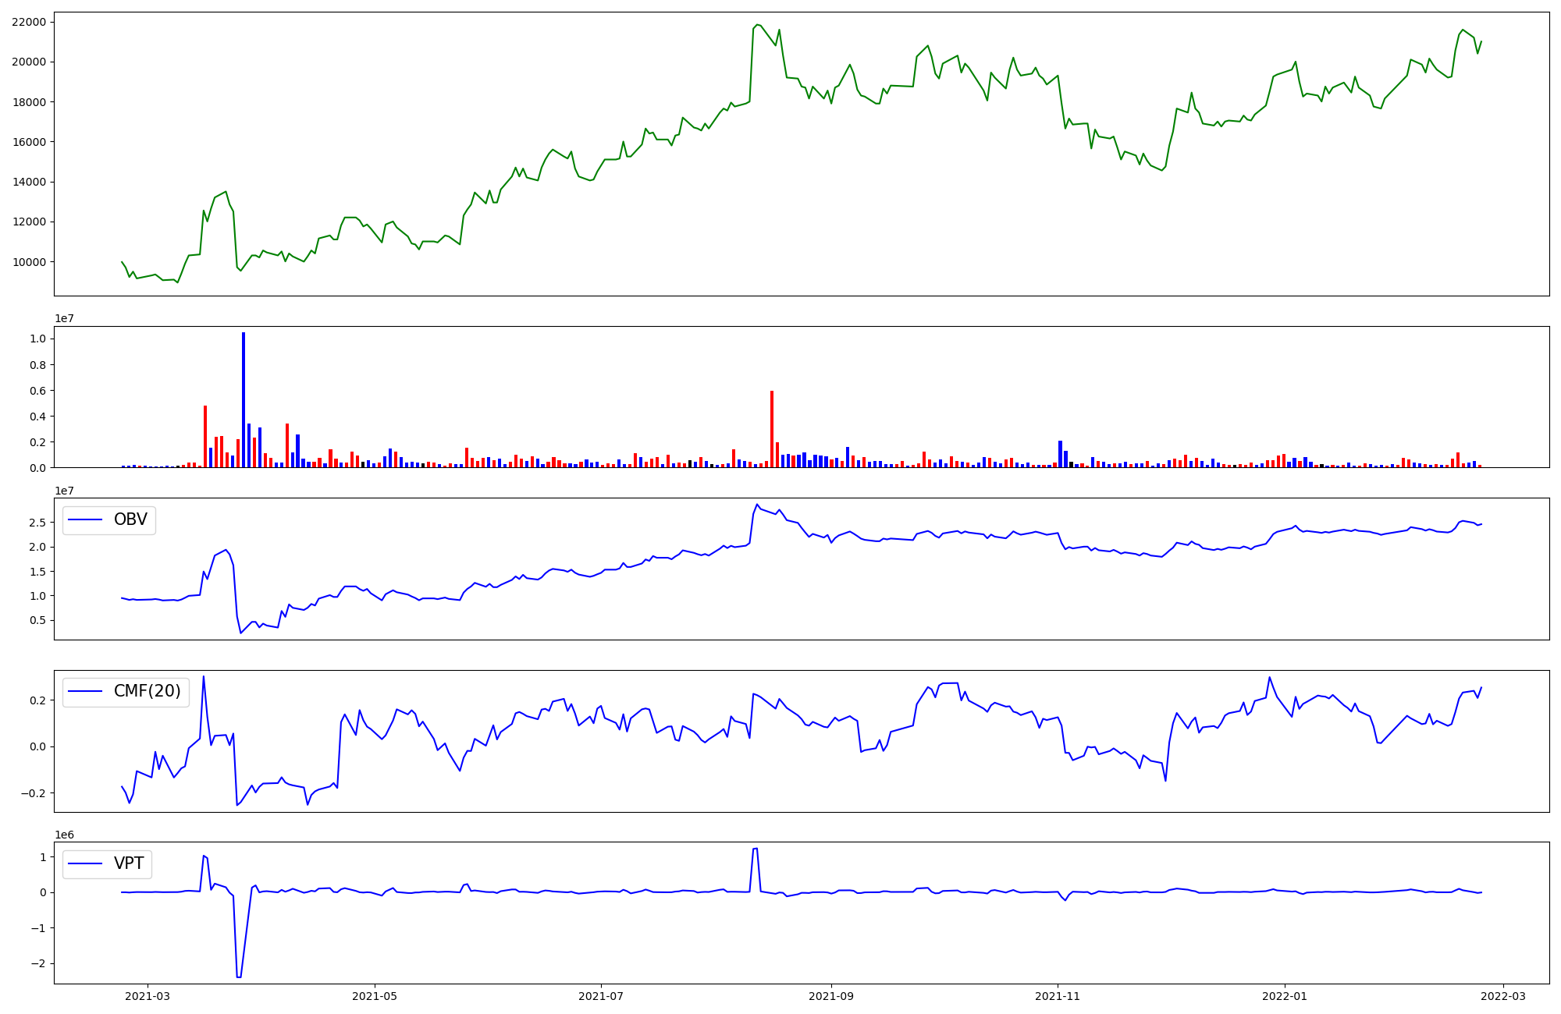
Task: Click the 2021-09 x-axis tick label
Action: click(x=831, y=996)
